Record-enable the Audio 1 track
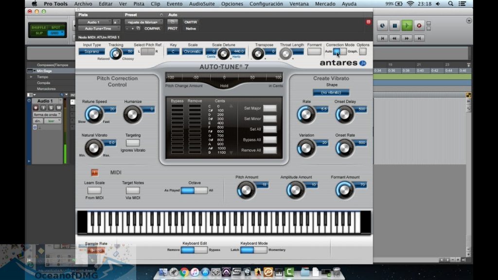This screenshot has height=280, width=498. (x=36, y=107)
